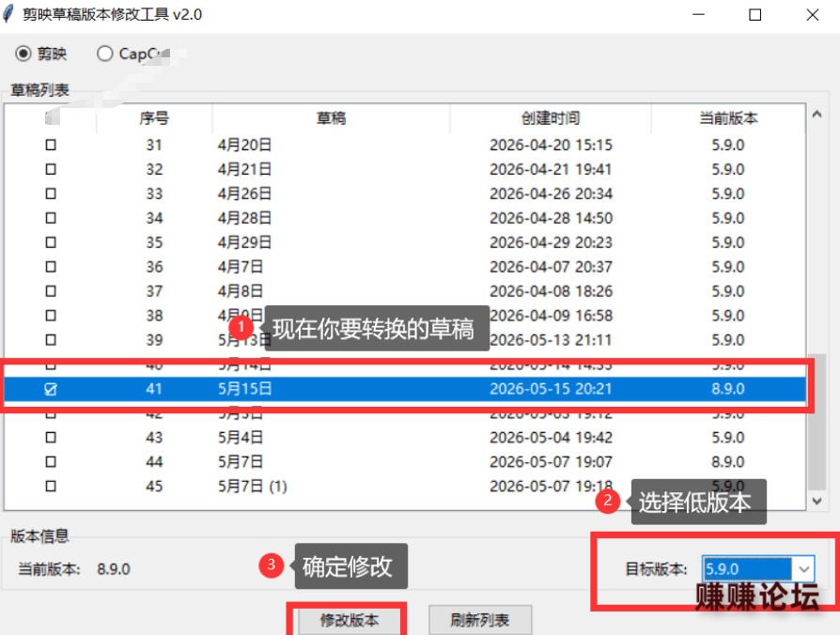Click sequence number 38

pos(154,316)
